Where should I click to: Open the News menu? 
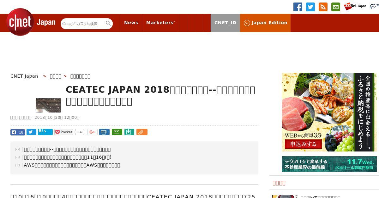(131, 23)
